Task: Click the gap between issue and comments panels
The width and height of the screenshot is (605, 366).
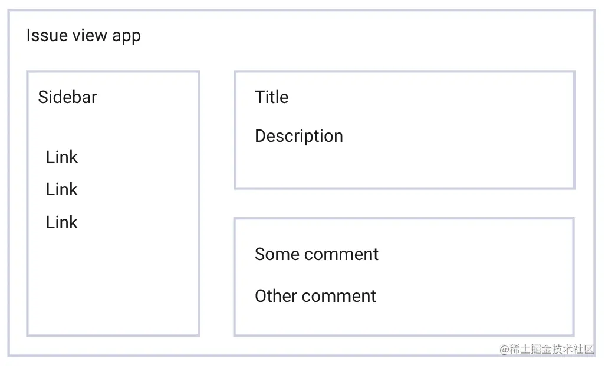Action: tap(405, 204)
